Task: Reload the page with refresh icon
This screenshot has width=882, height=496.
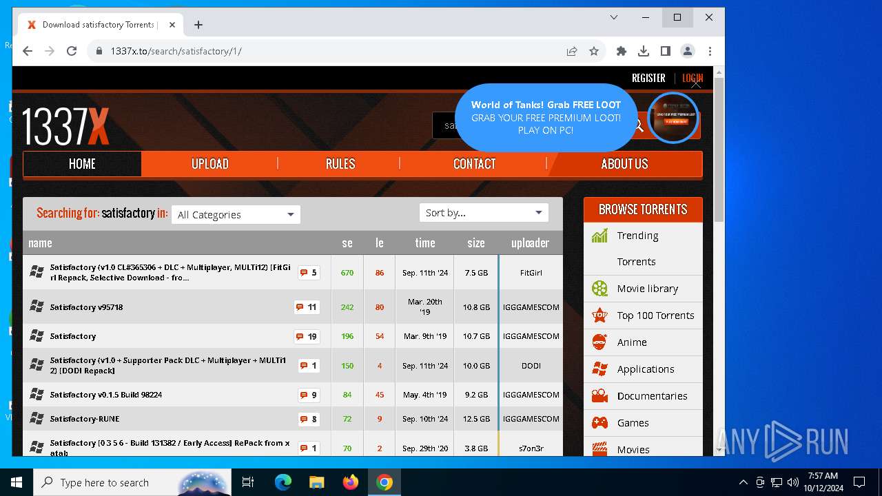Action: pyautogui.click(x=71, y=51)
